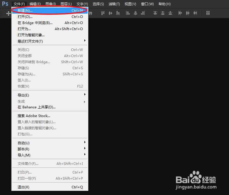Click the Photoshop Ps logo icon

point(5,4)
